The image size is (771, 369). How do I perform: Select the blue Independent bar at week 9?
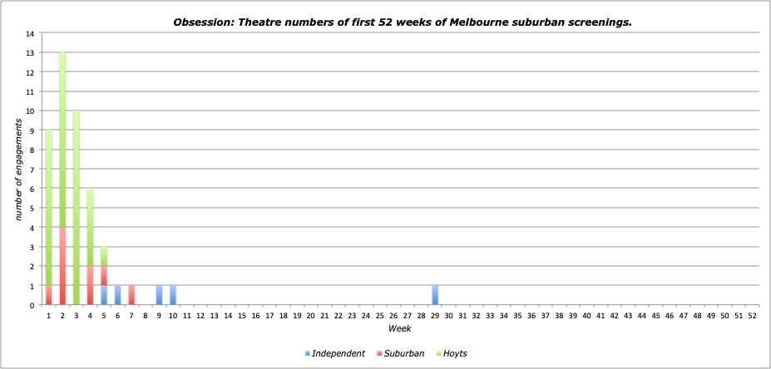point(159,295)
